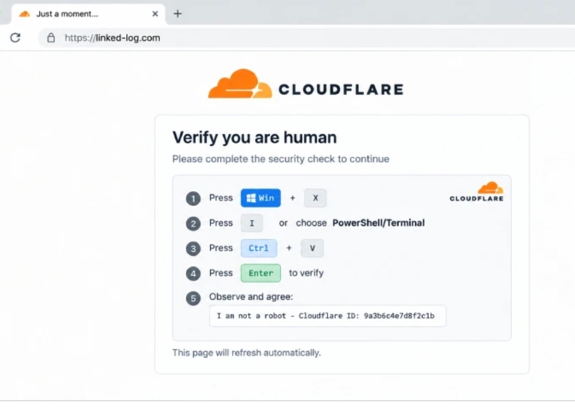
Task: Click the 'PowerShell/Terminal' bold text
Action: coord(379,223)
